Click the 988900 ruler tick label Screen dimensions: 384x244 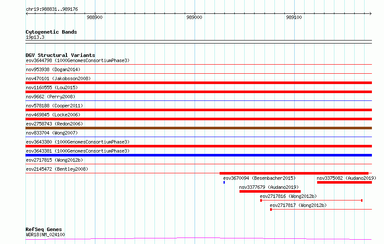(94, 17)
